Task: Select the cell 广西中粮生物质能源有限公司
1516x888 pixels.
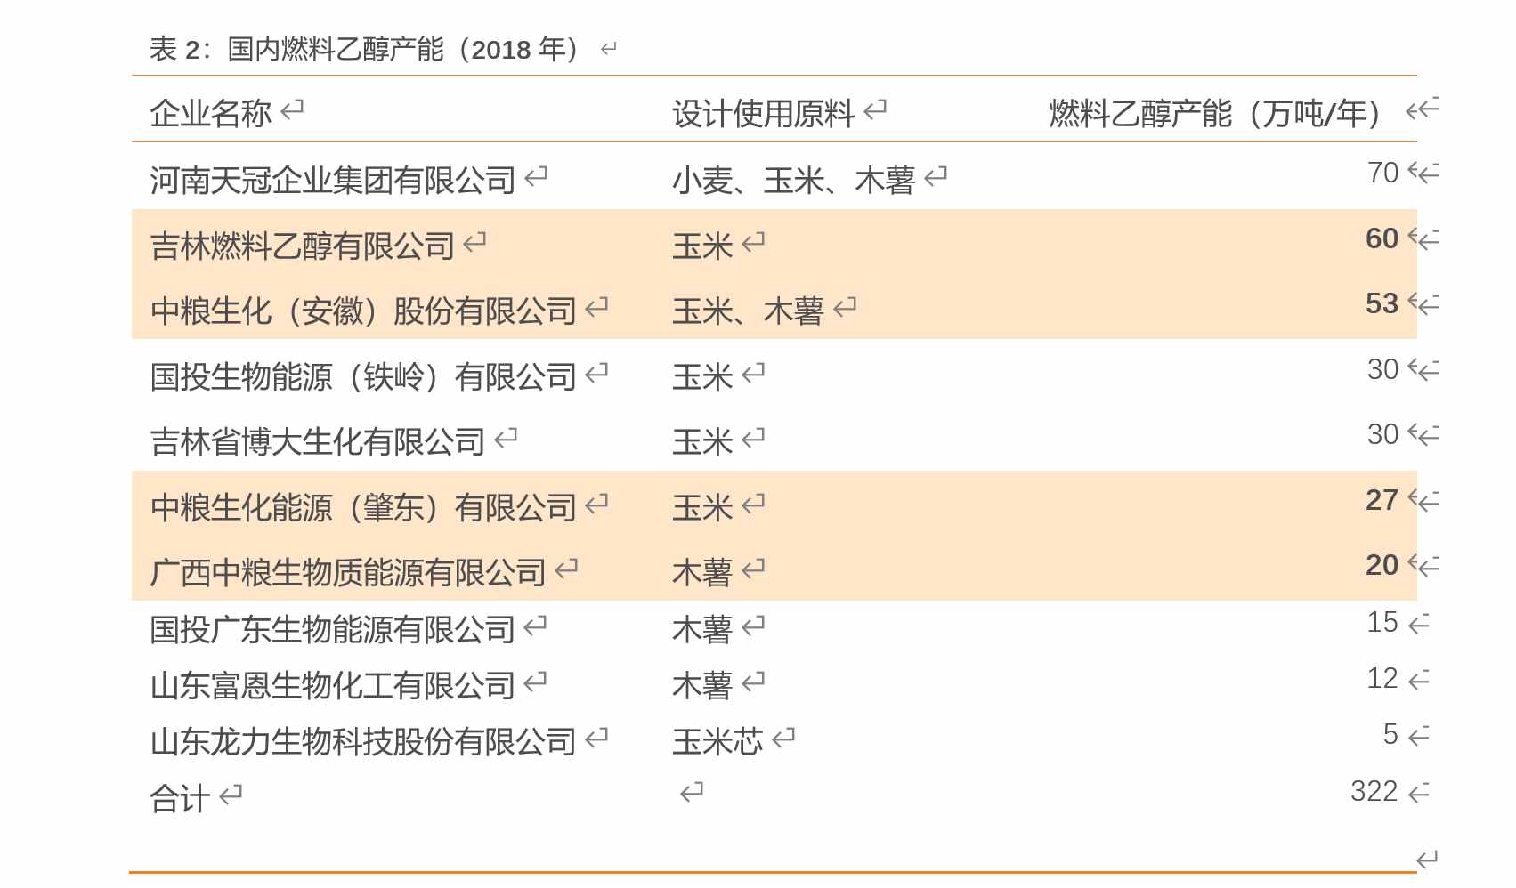Action: pyautogui.click(x=348, y=572)
